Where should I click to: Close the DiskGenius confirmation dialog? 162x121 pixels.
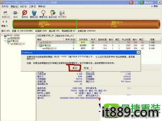[138, 52]
